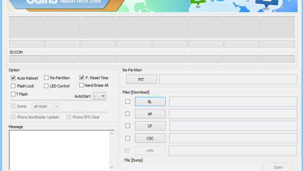Click the PIT button
The image size is (303, 171).
coord(141,79)
